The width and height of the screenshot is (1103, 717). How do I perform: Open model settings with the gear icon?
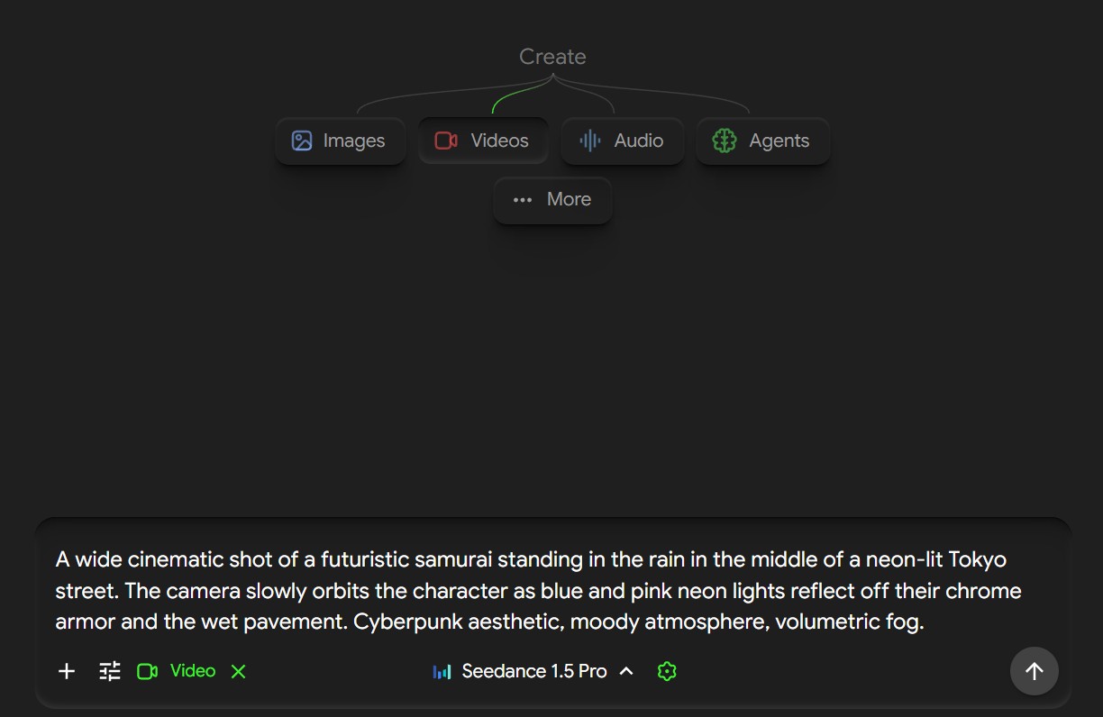point(667,671)
